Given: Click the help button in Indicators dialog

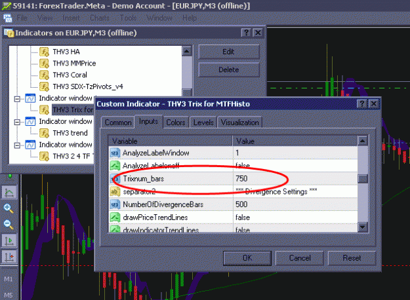Looking at the screenshot, I should click(246, 33).
